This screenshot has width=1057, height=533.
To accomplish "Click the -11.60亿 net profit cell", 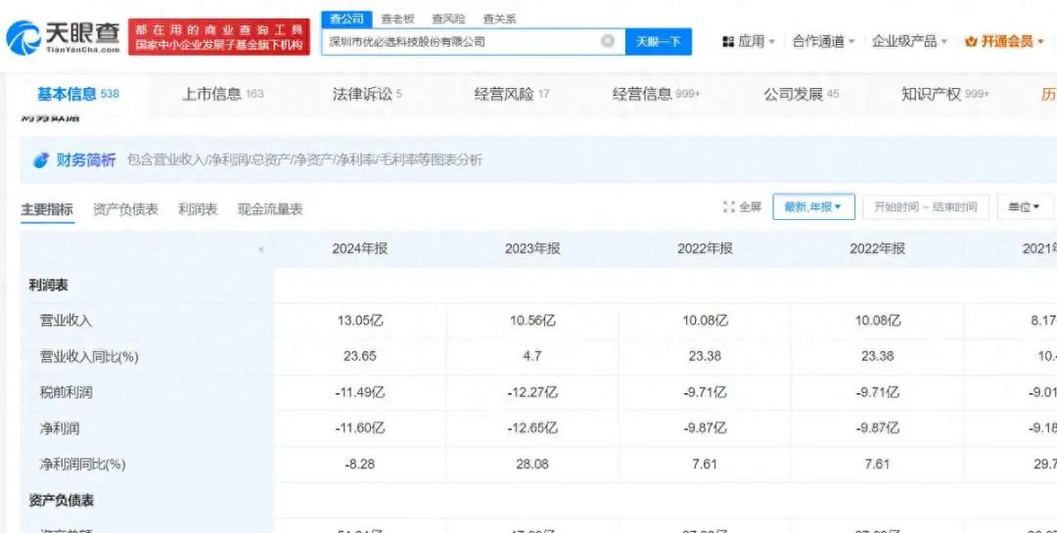I will (x=360, y=428).
